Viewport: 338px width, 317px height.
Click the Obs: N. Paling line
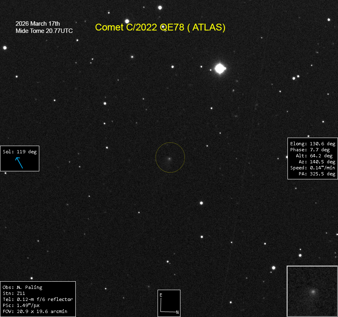(22, 287)
